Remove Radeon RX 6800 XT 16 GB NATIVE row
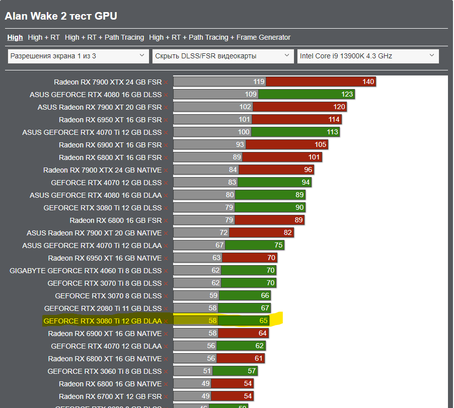Image resolution: width=454 pixels, height=408 pixels. pyautogui.click(x=166, y=359)
